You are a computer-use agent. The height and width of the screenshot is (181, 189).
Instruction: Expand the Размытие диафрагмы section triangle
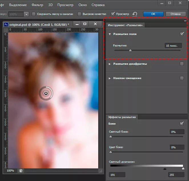pos(110,64)
